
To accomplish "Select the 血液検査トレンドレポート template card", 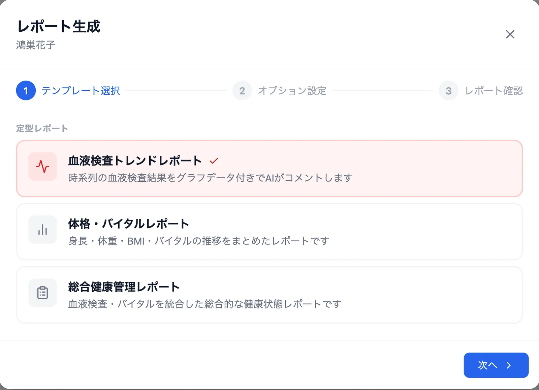I will pos(269,169).
